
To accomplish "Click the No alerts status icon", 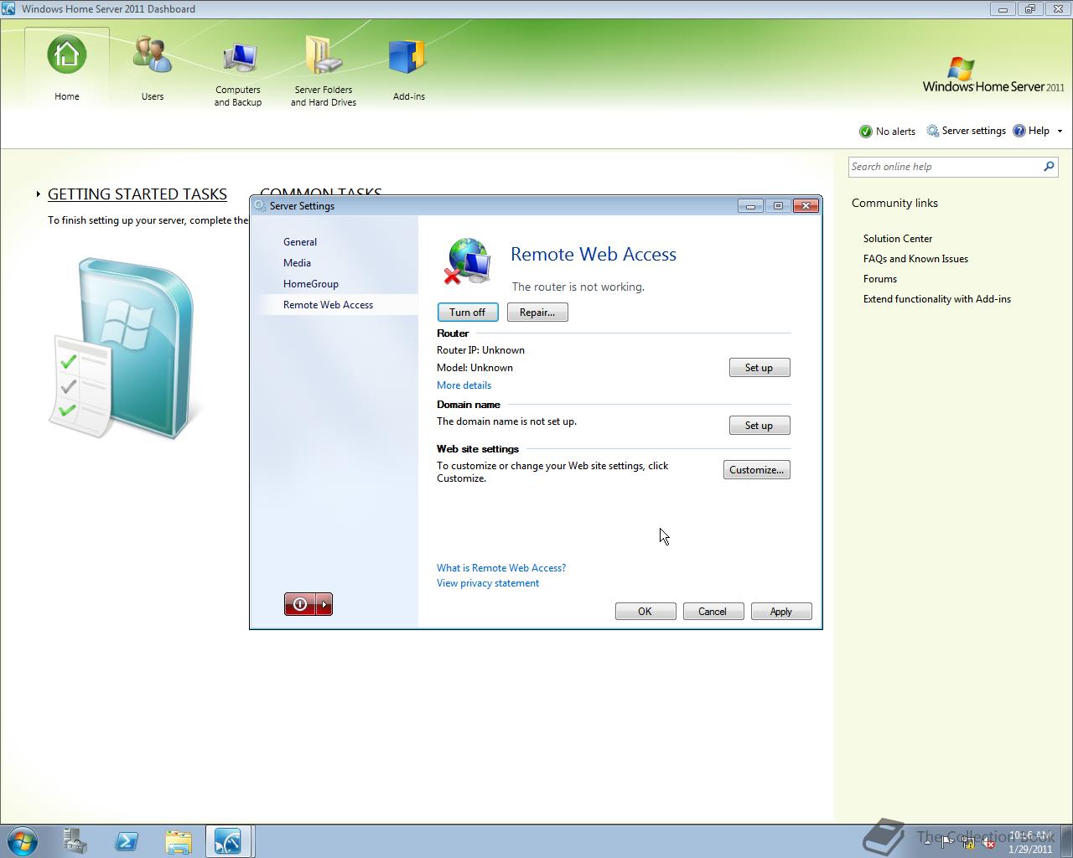I will [866, 132].
